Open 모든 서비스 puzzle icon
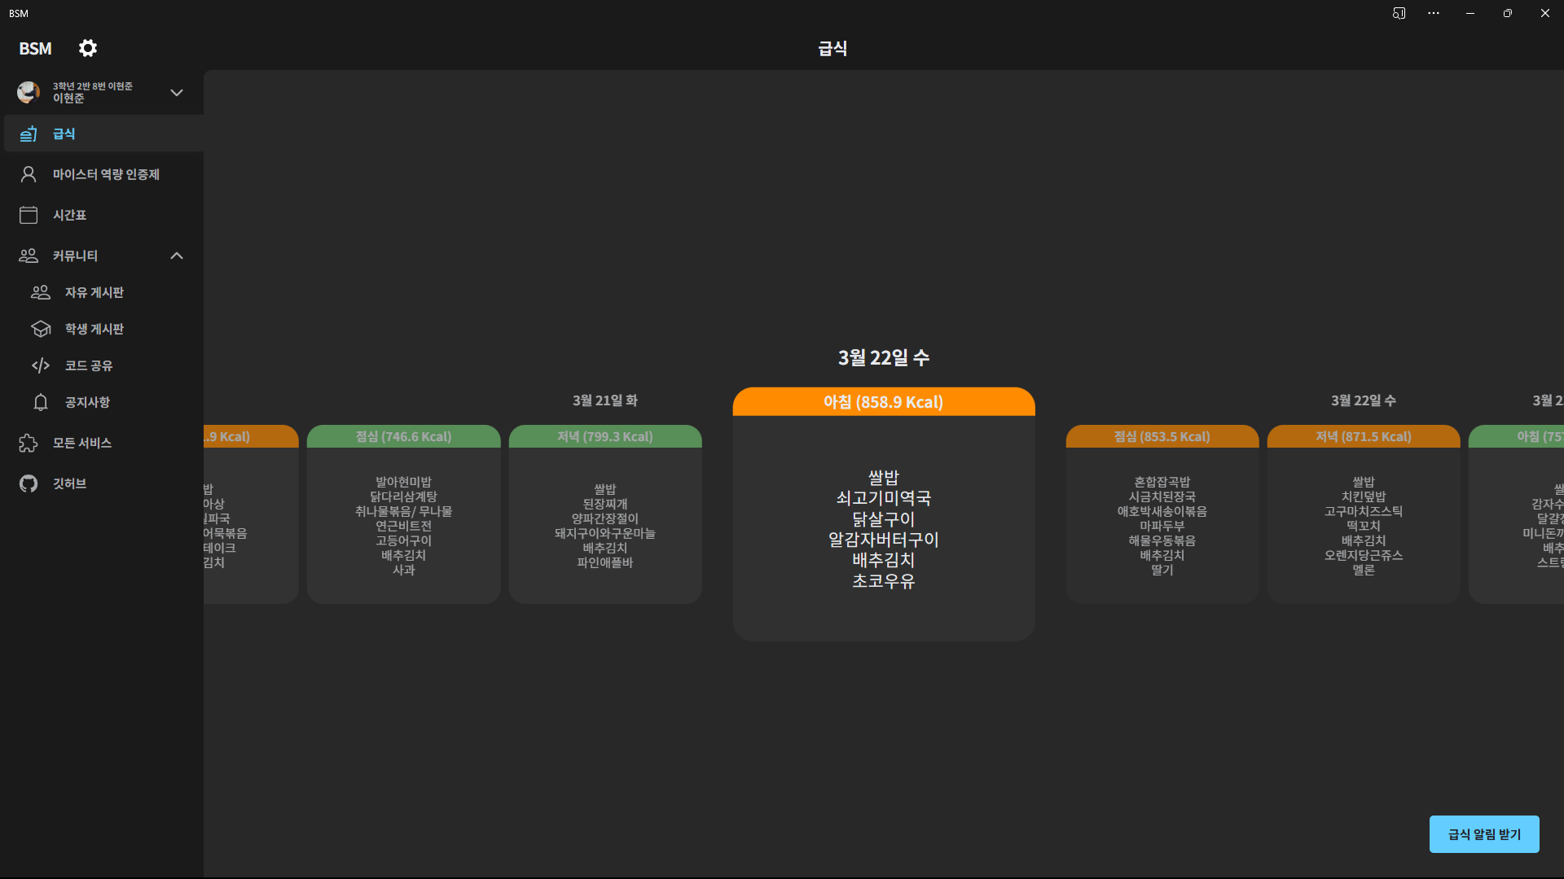Image resolution: width=1564 pixels, height=879 pixels. click(x=29, y=443)
